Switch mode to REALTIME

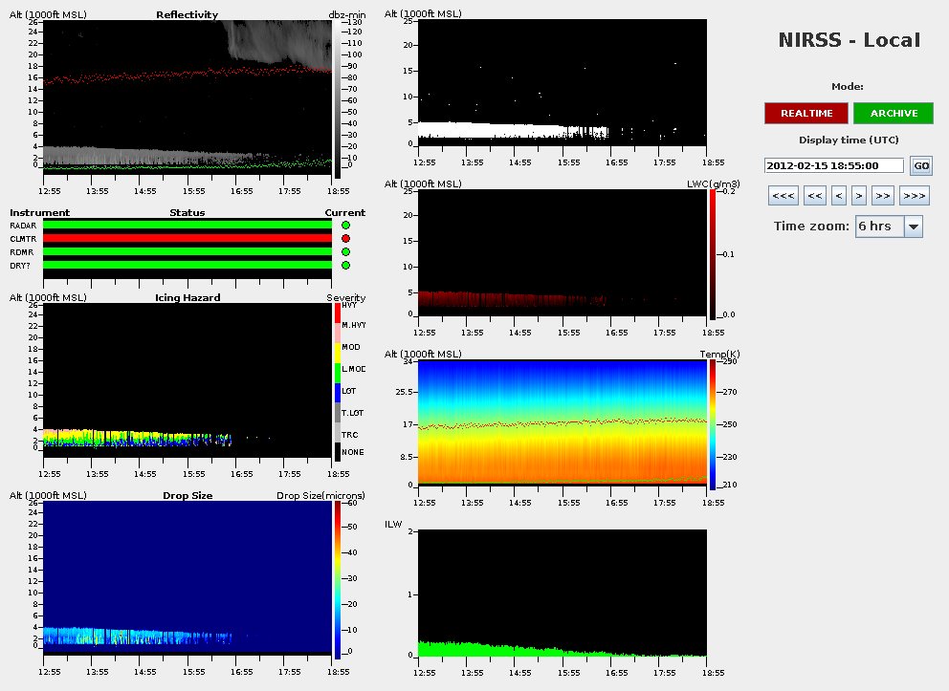(806, 113)
